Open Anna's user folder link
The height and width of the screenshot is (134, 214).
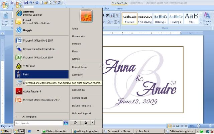[75, 28]
